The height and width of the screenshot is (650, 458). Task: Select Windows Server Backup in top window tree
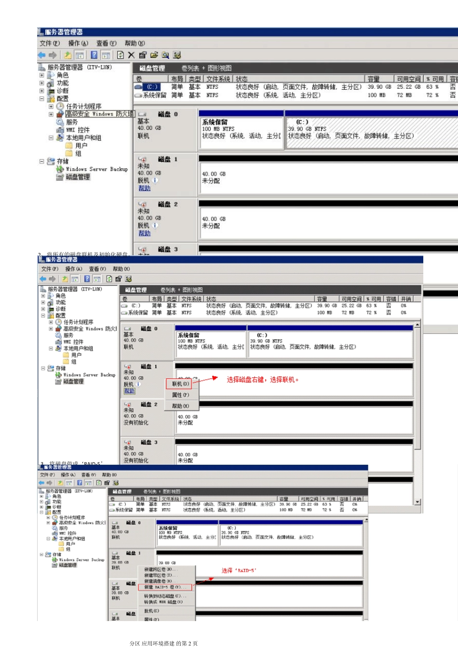tap(96, 169)
